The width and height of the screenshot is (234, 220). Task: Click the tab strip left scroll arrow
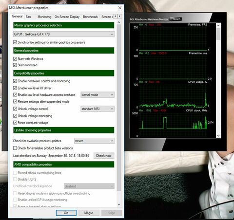click(116, 16)
